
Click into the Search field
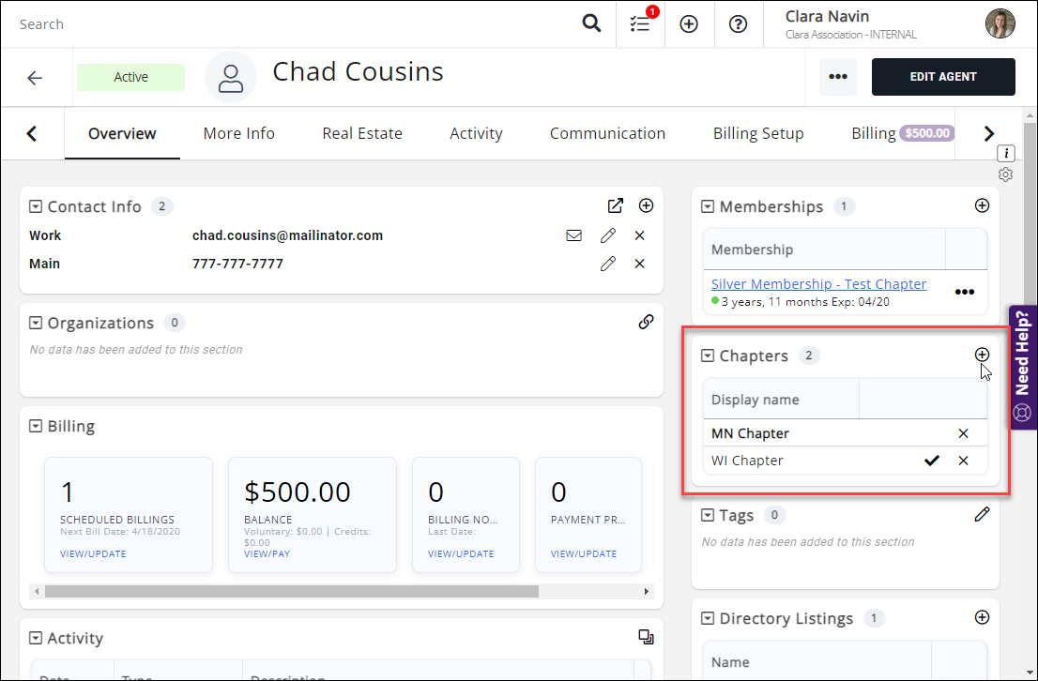click(x=282, y=24)
